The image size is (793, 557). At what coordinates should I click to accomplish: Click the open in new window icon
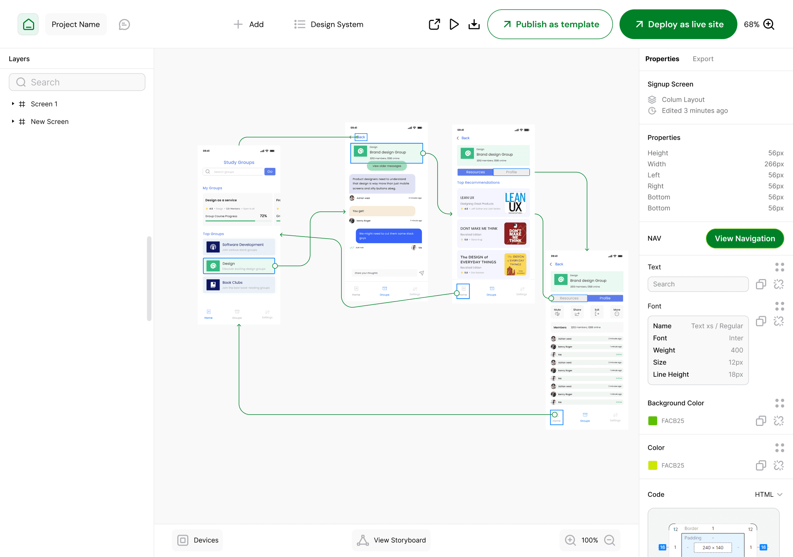[434, 24]
